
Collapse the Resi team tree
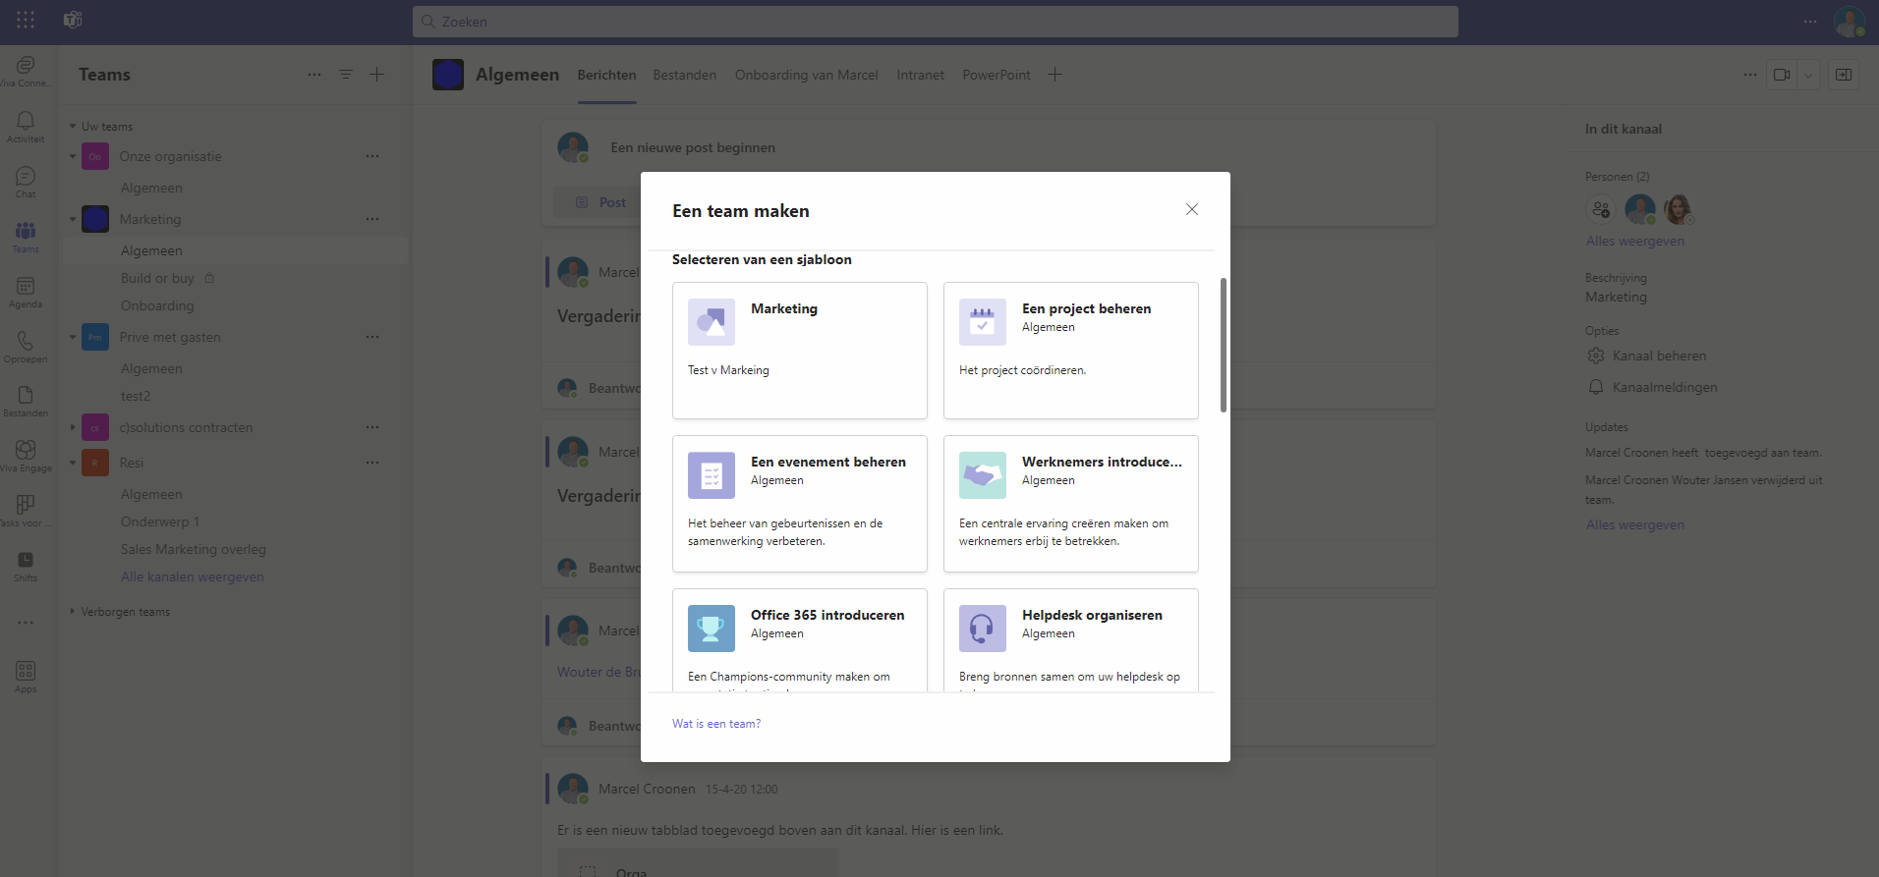pos(73,463)
